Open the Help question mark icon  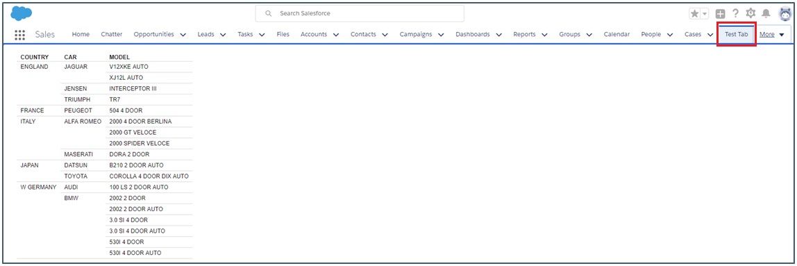point(735,14)
